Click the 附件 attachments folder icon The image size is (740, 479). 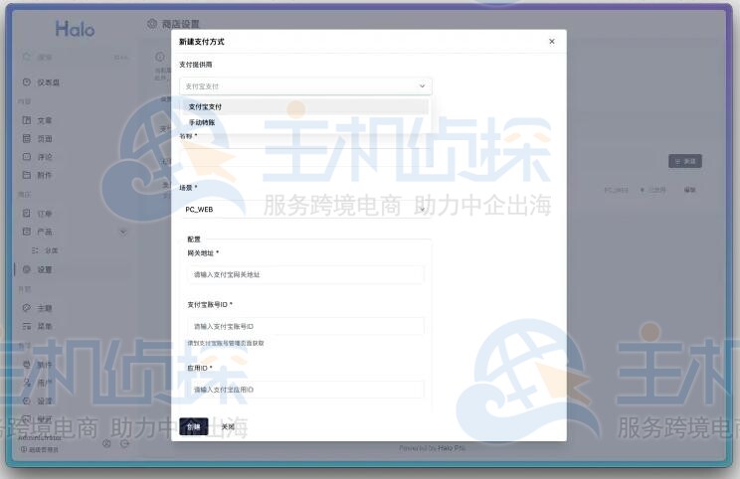click(27, 175)
